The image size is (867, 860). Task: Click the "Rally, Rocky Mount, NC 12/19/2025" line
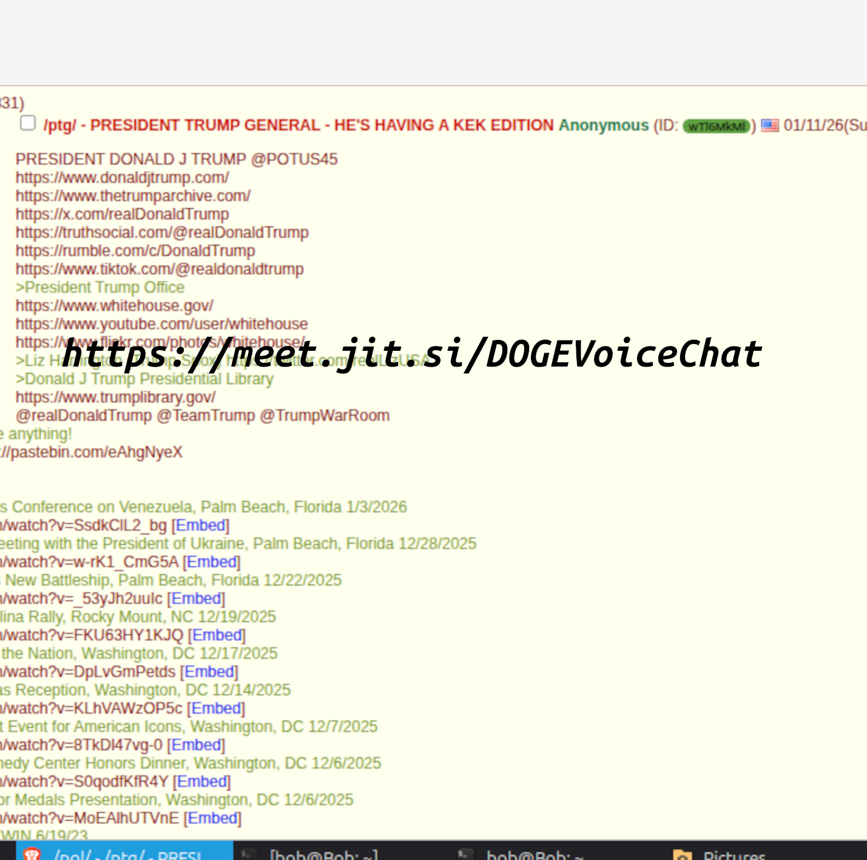click(x=138, y=617)
